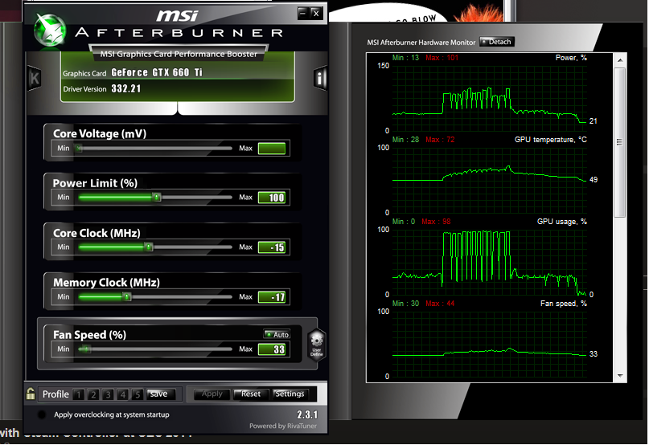Click the Afterburner green logo icon
This screenshot has width=649, height=445.
(x=50, y=31)
